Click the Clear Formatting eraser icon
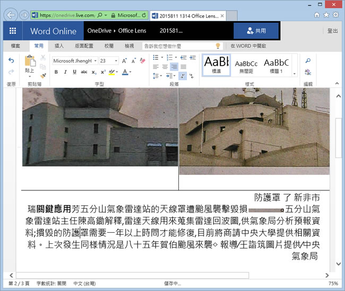345x291 pixels. point(142,61)
